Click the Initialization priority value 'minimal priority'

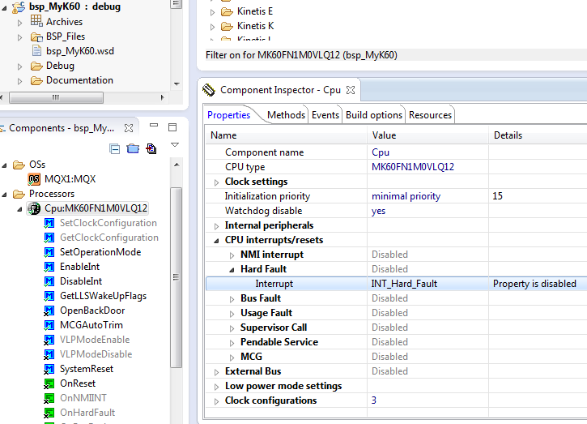(406, 196)
